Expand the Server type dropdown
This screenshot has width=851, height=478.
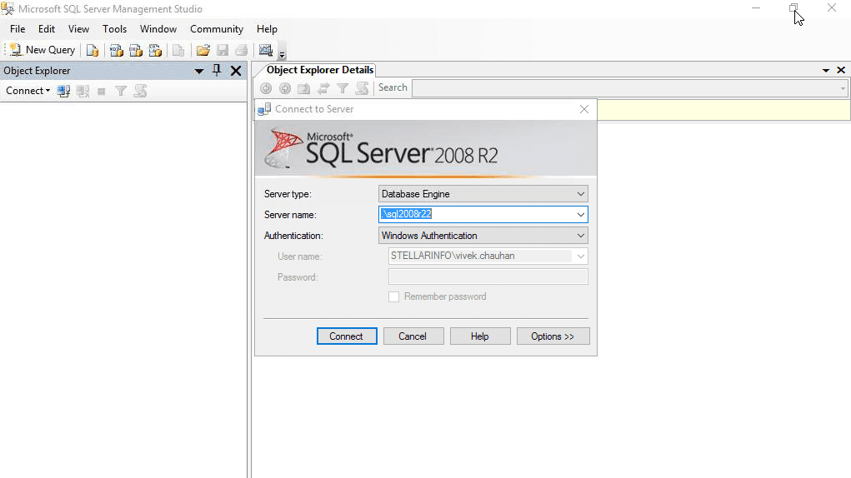(581, 194)
